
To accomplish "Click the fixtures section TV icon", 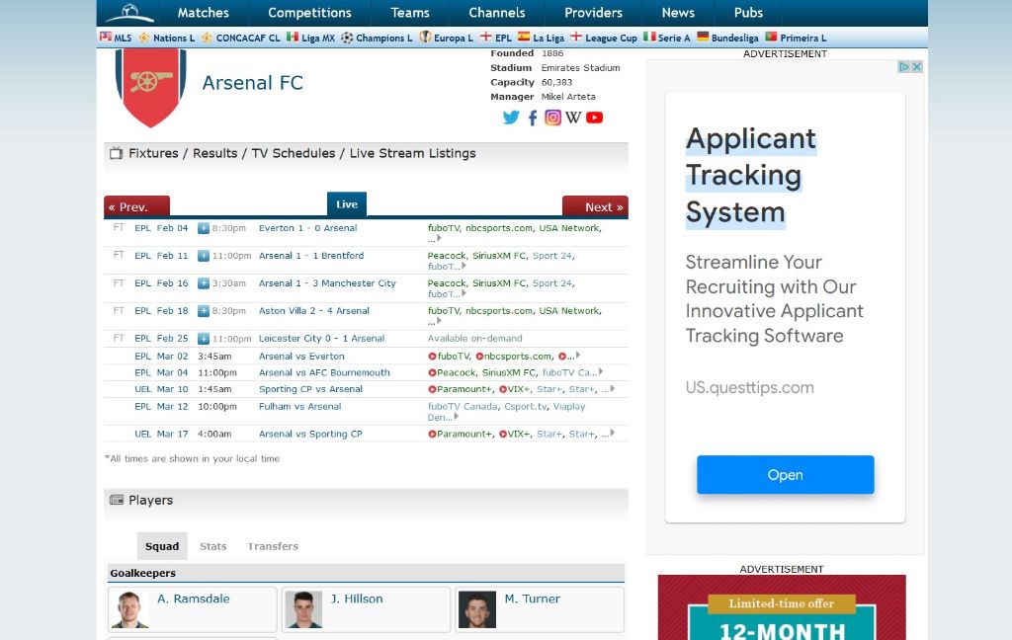I will [x=117, y=153].
